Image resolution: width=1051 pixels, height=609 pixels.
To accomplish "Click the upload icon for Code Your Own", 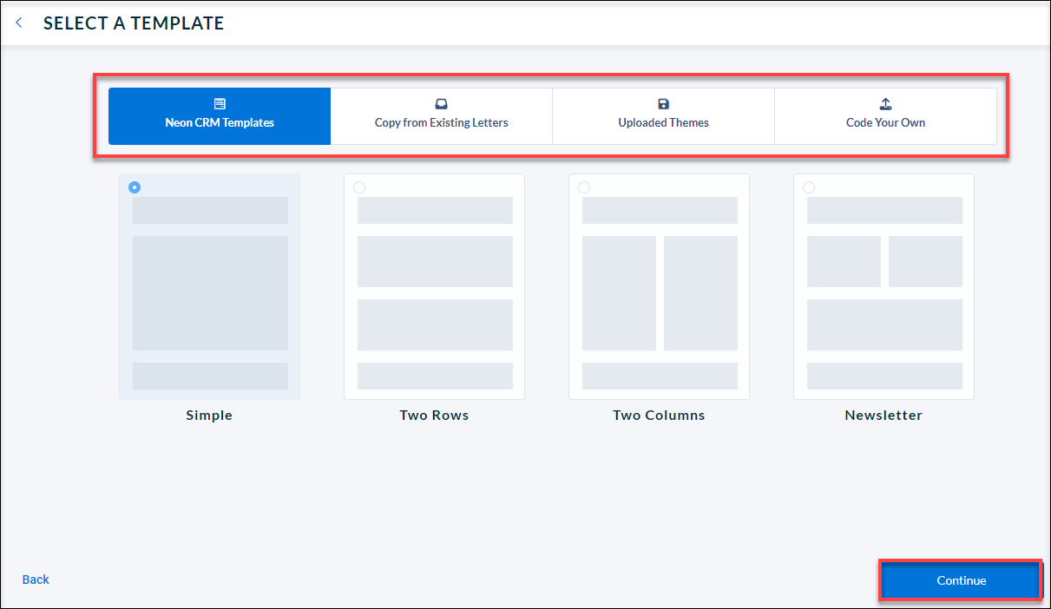I will [x=886, y=103].
